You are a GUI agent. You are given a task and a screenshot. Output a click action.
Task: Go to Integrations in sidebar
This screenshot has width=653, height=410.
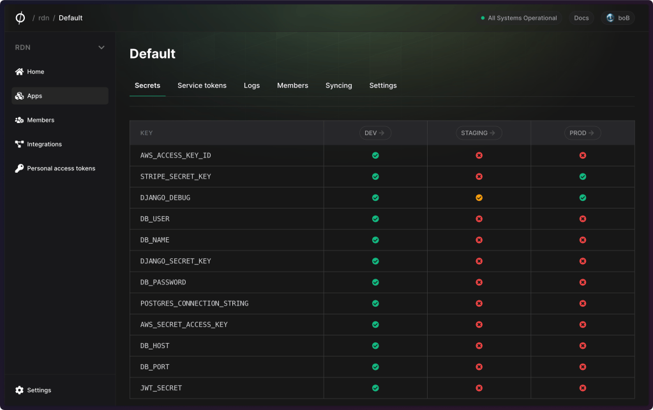44,145
